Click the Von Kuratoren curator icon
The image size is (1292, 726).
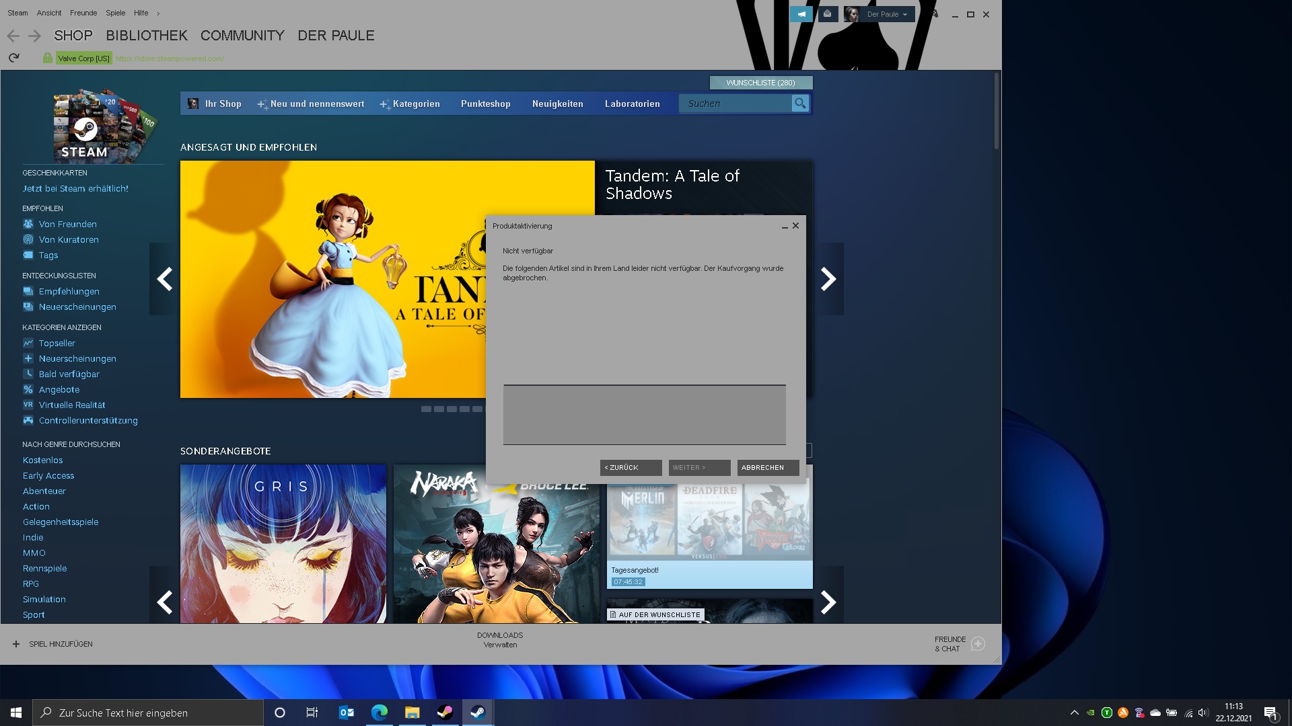pos(28,239)
